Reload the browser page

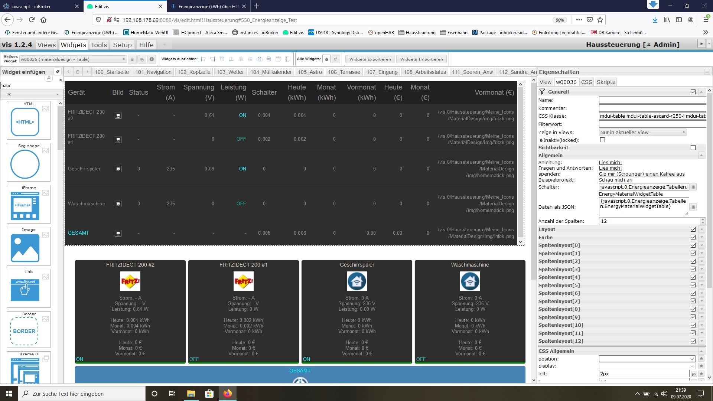click(x=32, y=20)
